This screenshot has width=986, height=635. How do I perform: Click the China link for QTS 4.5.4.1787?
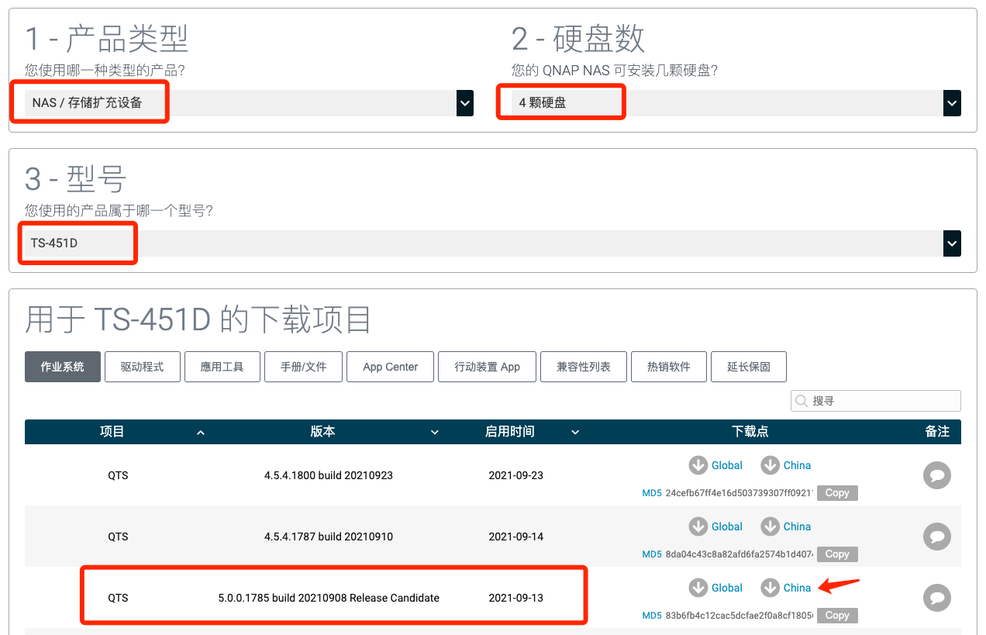(796, 526)
